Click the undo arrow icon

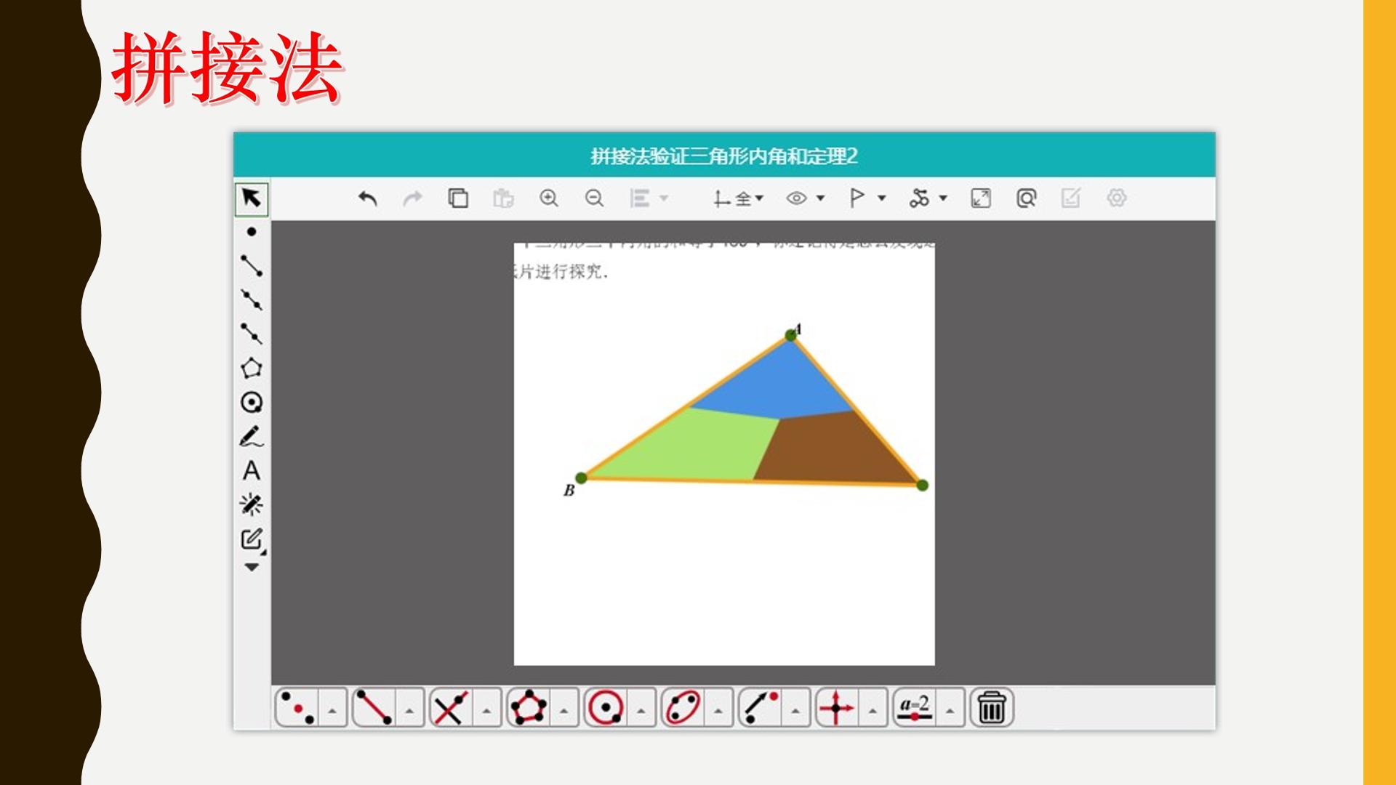368,198
